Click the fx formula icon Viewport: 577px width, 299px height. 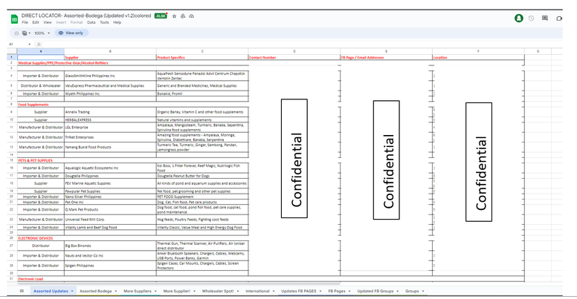click(39, 44)
